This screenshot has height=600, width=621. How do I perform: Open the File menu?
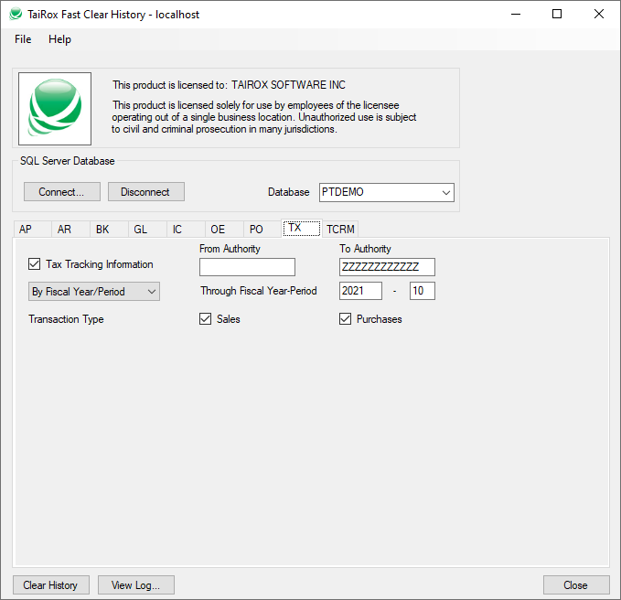(x=23, y=39)
